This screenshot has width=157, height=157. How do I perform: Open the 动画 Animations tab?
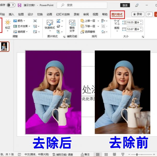[49, 14]
